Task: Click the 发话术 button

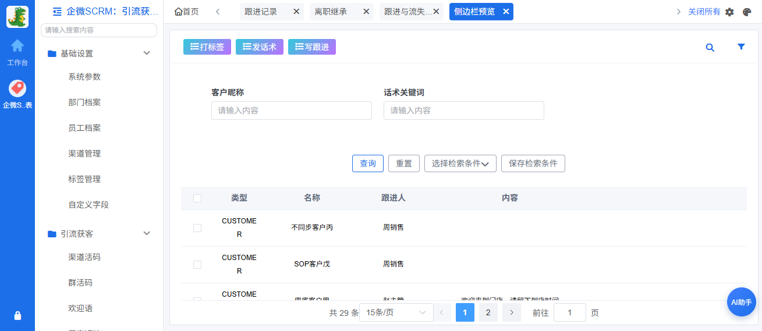Action: coord(260,47)
